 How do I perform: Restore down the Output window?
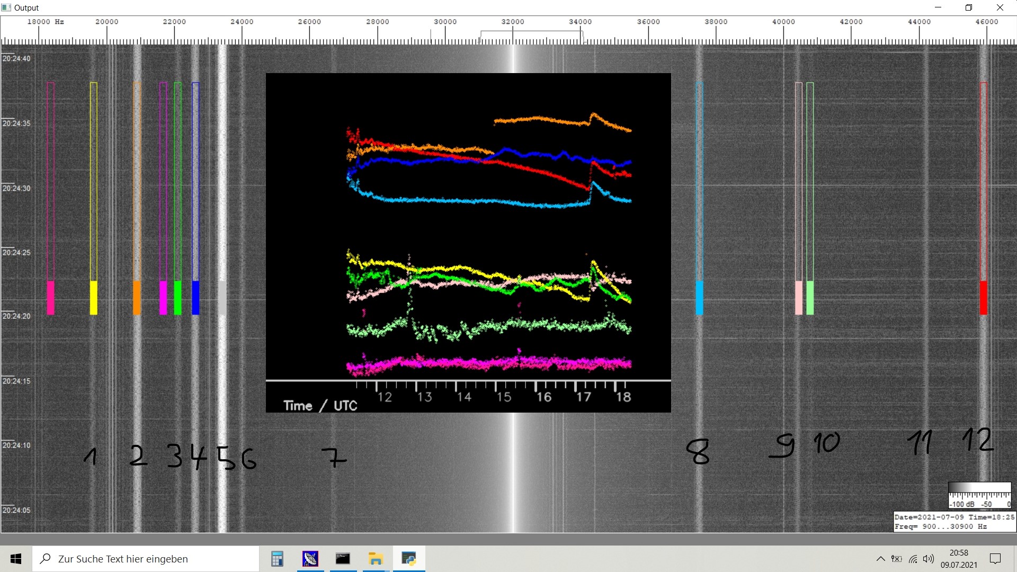point(969,7)
